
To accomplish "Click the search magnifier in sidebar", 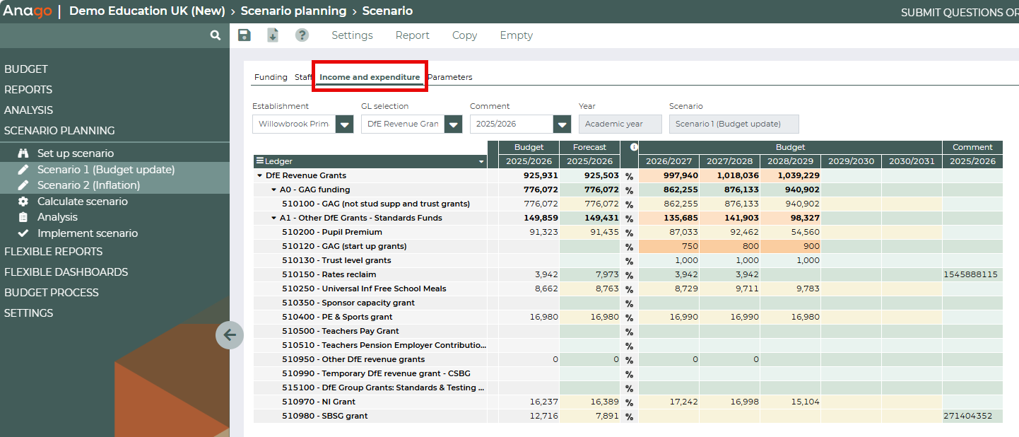I will [216, 35].
